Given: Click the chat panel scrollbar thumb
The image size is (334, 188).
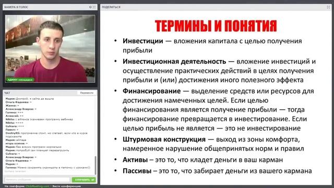Looking at the screenshot, I should coord(96,165).
